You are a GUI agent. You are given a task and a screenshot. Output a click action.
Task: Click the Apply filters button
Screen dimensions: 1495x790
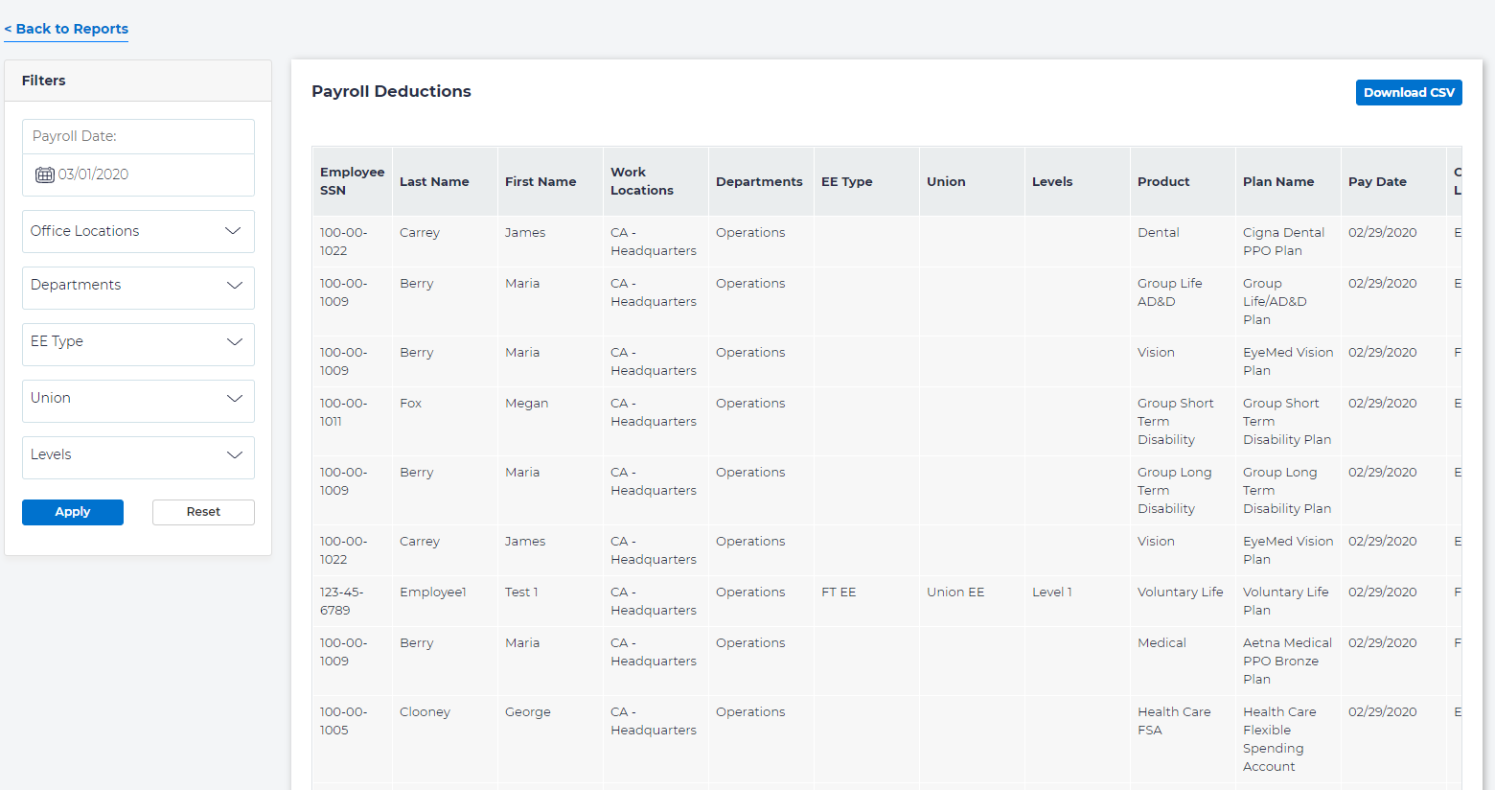73,512
